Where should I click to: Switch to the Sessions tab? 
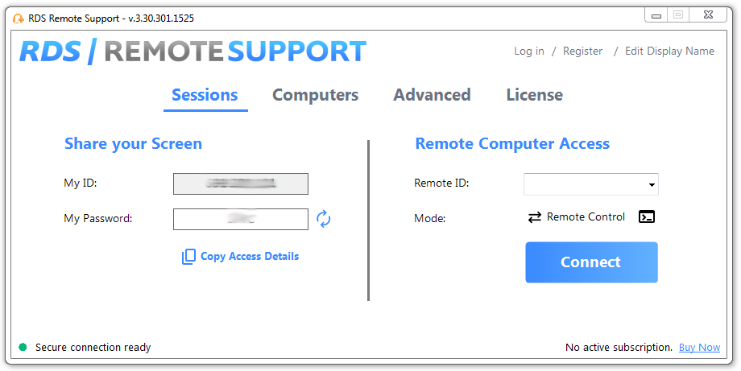click(205, 95)
